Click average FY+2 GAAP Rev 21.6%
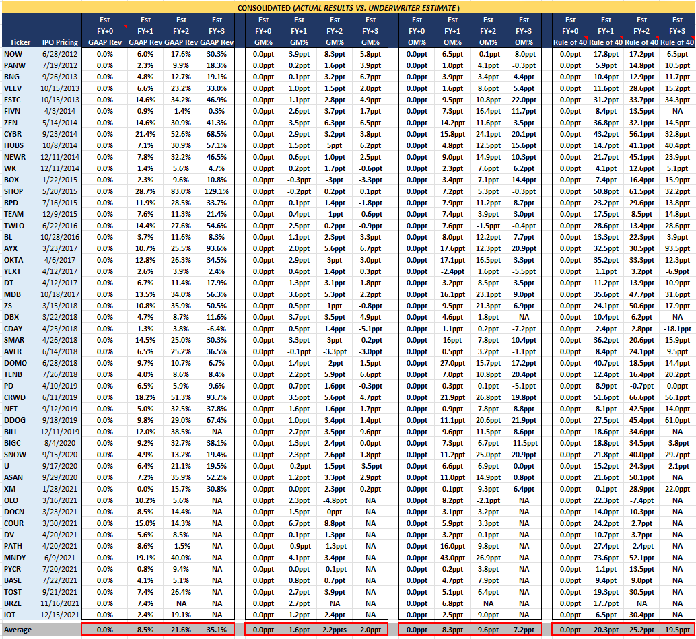 point(181,630)
